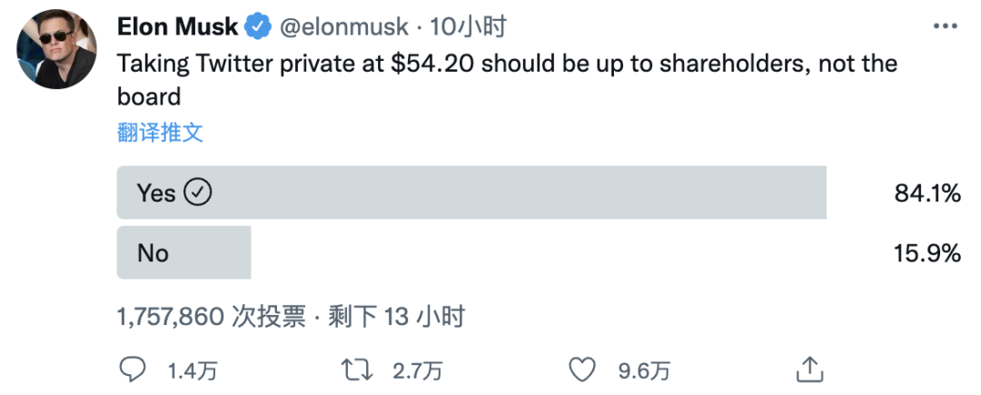
Task: Click the checkmark icon beside Yes
Action: tap(197, 193)
